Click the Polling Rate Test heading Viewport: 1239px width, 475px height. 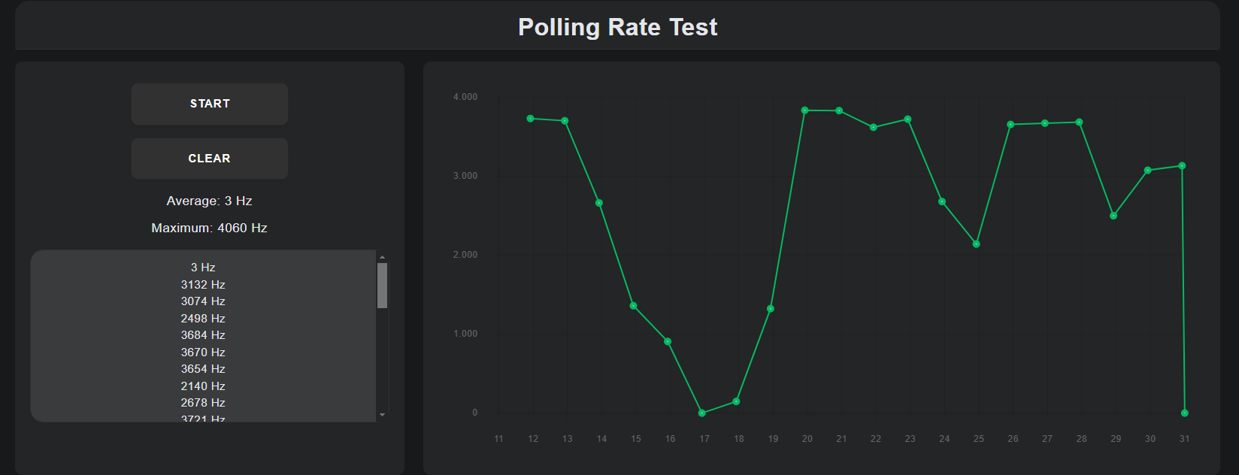coord(617,27)
